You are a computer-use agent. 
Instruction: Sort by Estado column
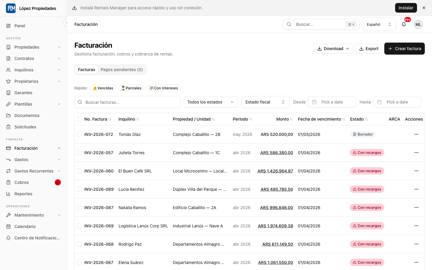coord(359,119)
